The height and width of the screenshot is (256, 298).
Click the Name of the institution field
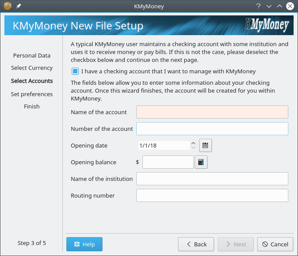[x=212, y=179]
